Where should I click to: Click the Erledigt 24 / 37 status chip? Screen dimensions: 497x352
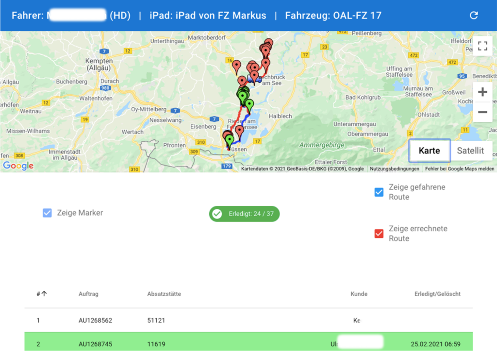pos(244,214)
